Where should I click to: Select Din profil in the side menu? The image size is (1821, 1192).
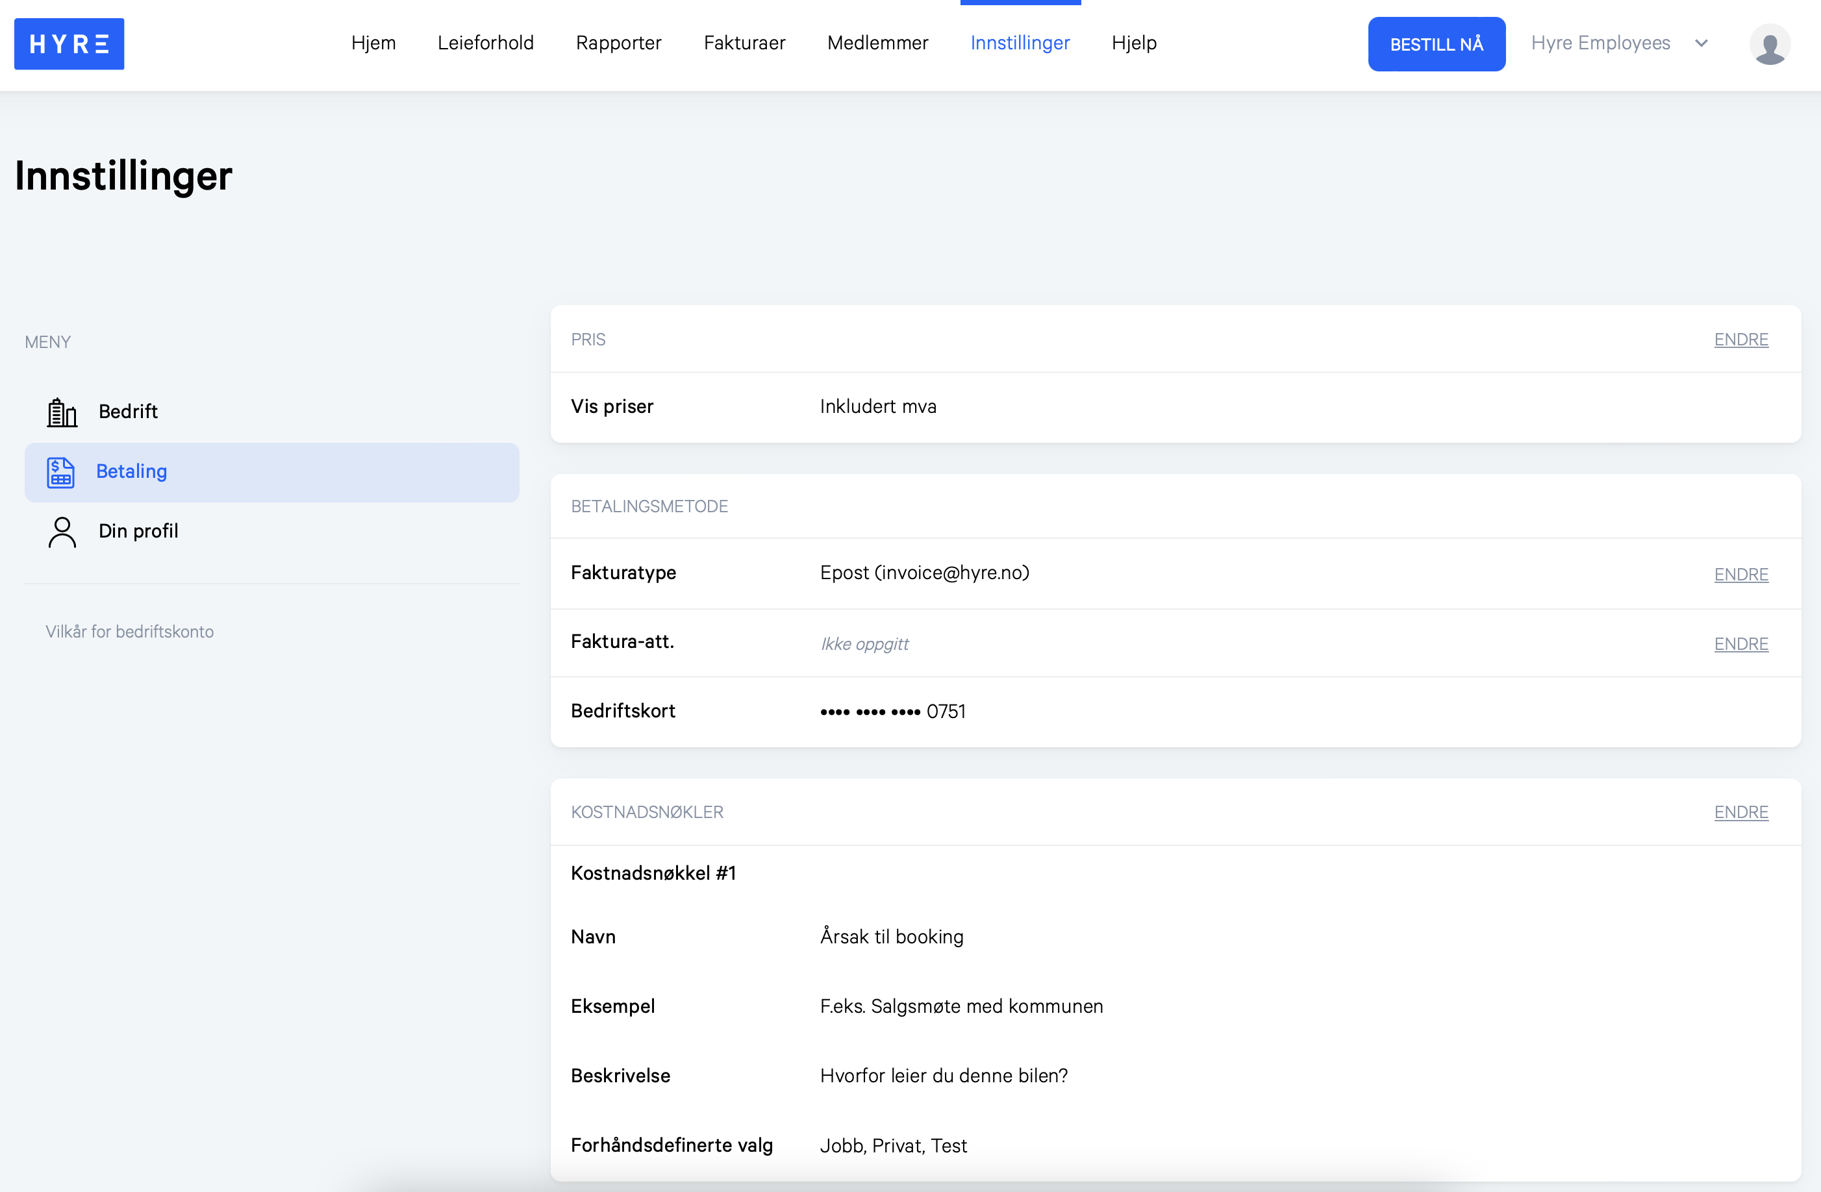(x=271, y=532)
